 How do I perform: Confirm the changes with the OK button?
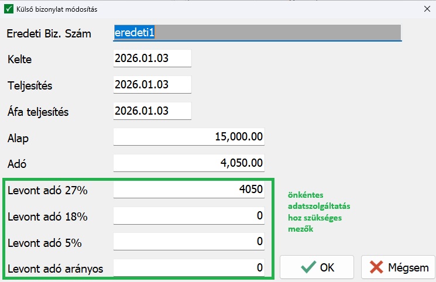(x=317, y=268)
